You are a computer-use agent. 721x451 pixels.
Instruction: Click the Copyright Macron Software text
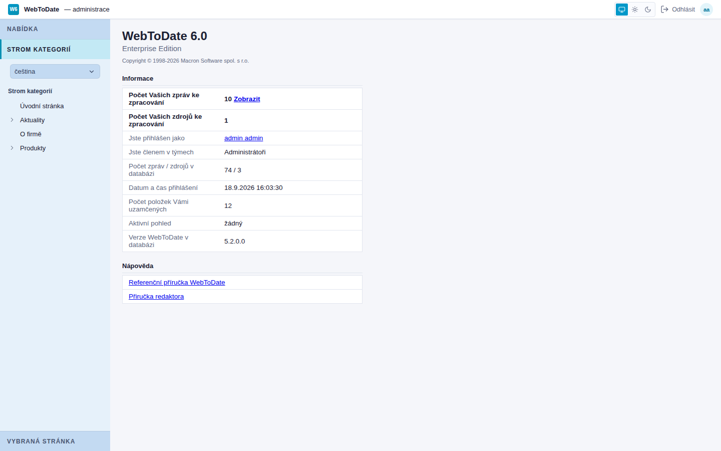tap(185, 61)
